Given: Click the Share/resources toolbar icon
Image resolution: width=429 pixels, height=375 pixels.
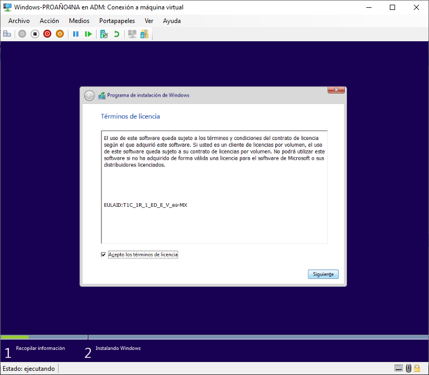Looking at the screenshot, I should point(144,34).
